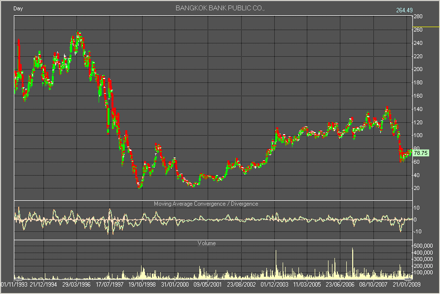
Task: Click the 01/12/2003 date label
Action: click(x=274, y=285)
